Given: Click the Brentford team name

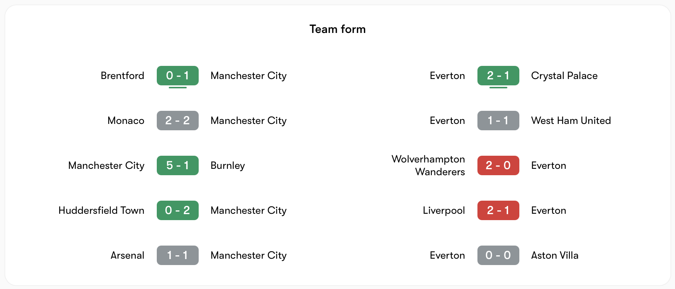Looking at the screenshot, I should [x=122, y=76].
